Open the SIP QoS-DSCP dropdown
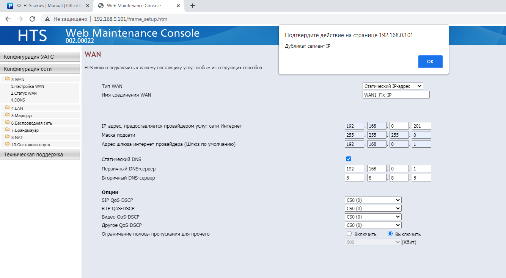Screen dimensions: 506x278 (373, 200)
